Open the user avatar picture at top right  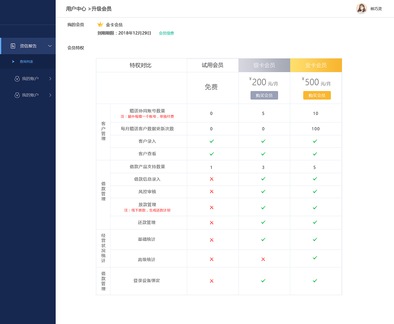pyautogui.click(x=361, y=8)
